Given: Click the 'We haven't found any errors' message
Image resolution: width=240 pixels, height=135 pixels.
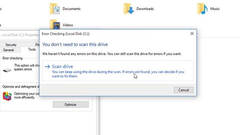Looking at the screenshot, I should click(x=112, y=54).
